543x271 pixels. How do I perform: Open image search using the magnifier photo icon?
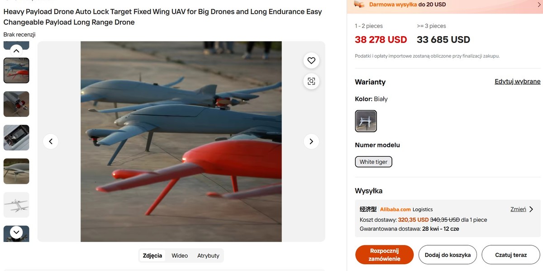tap(311, 81)
